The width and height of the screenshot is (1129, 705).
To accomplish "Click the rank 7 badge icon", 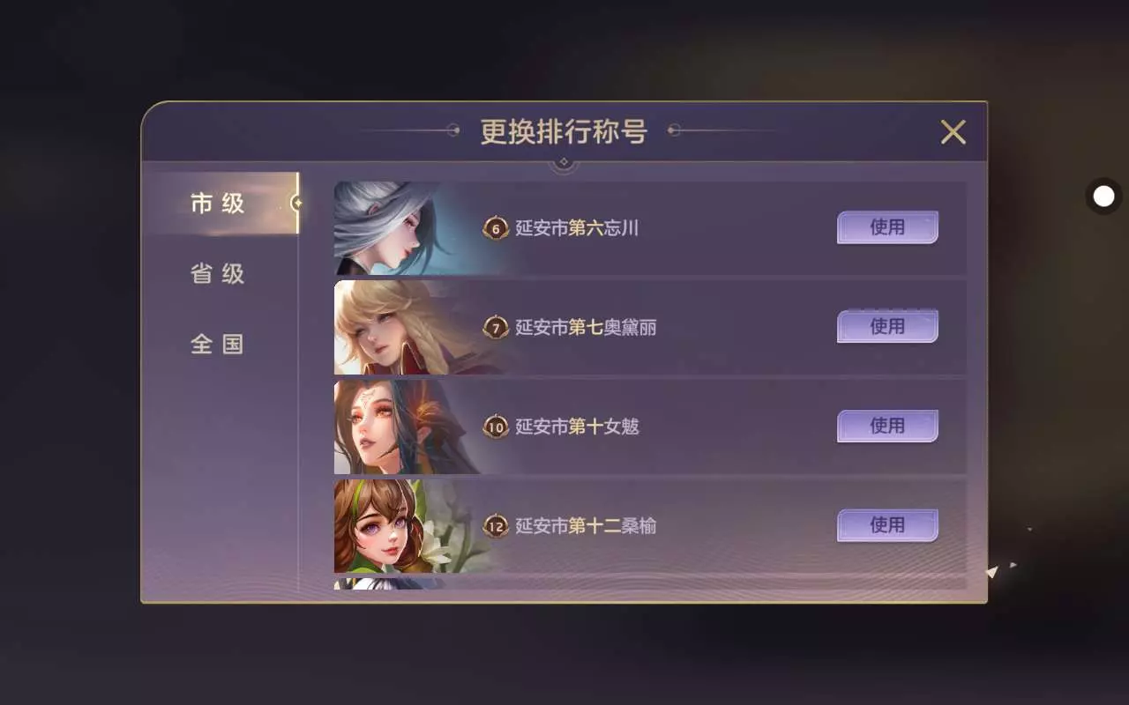I will pos(496,328).
